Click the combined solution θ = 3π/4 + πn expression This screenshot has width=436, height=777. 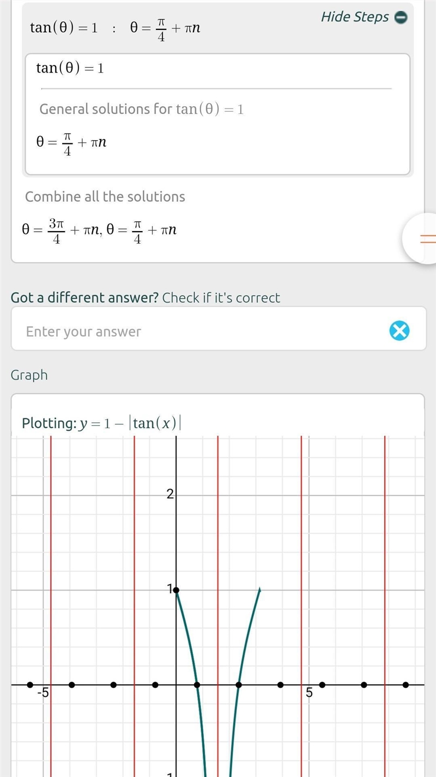61,231
